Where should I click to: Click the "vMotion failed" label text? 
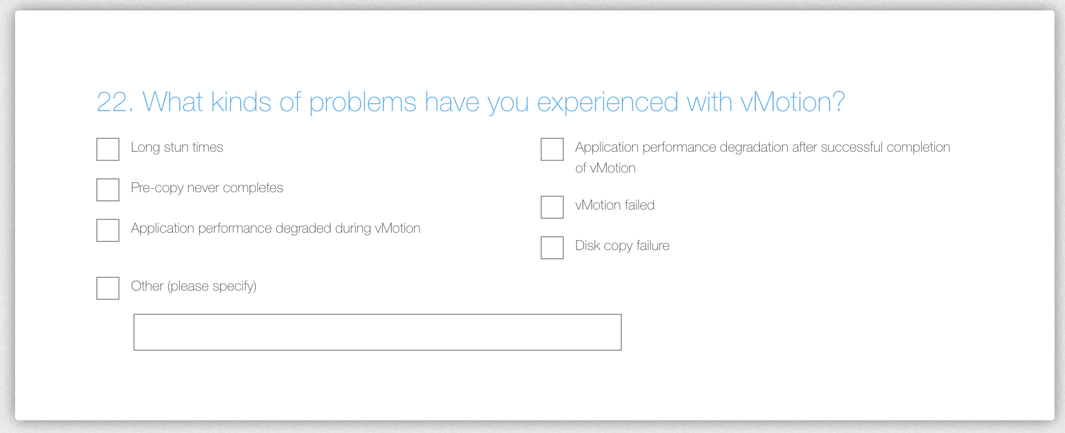[615, 206]
